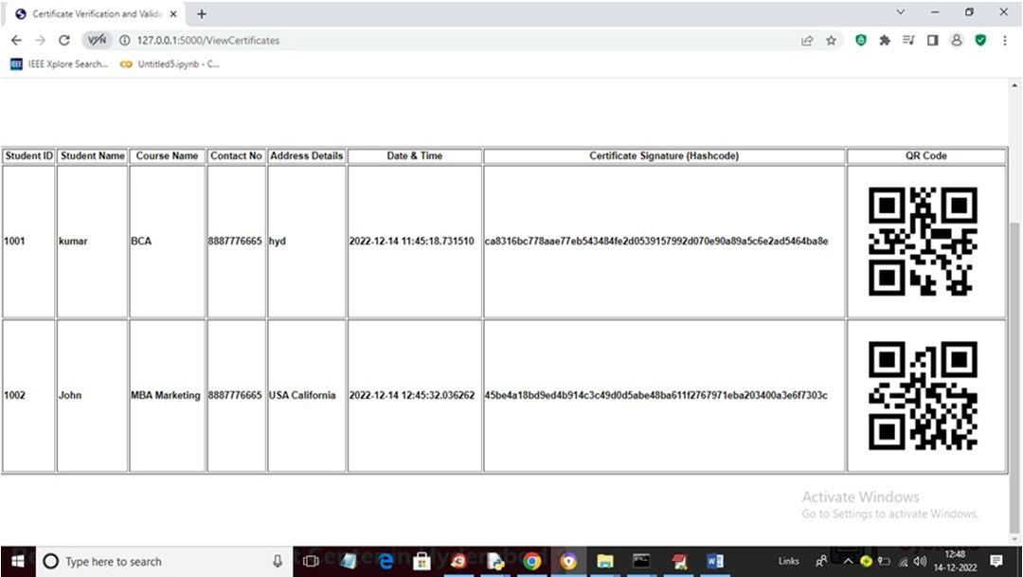
Task: Click the 'Type here to search' box
Action: pos(163,561)
